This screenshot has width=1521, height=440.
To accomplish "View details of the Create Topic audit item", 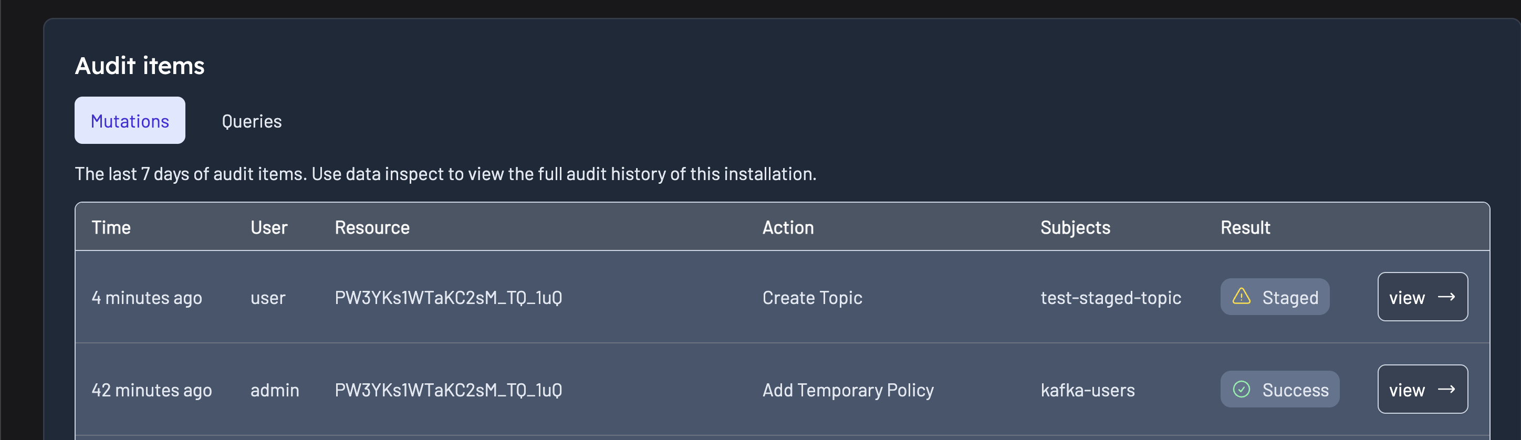I will click(x=1422, y=297).
